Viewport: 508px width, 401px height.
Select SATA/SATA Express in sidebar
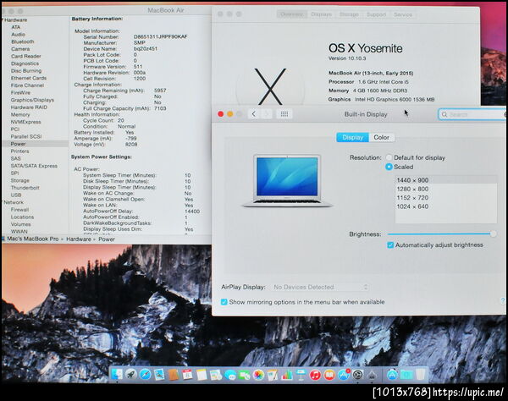(34, 166)
